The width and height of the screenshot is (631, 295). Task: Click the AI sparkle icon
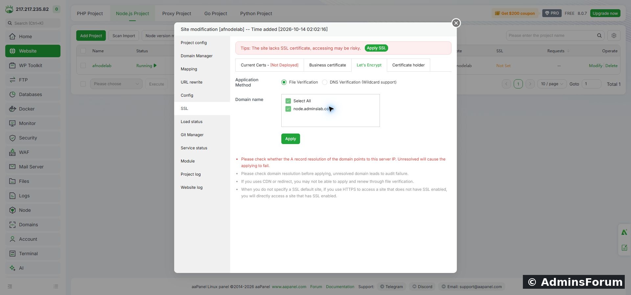[12, 268]
